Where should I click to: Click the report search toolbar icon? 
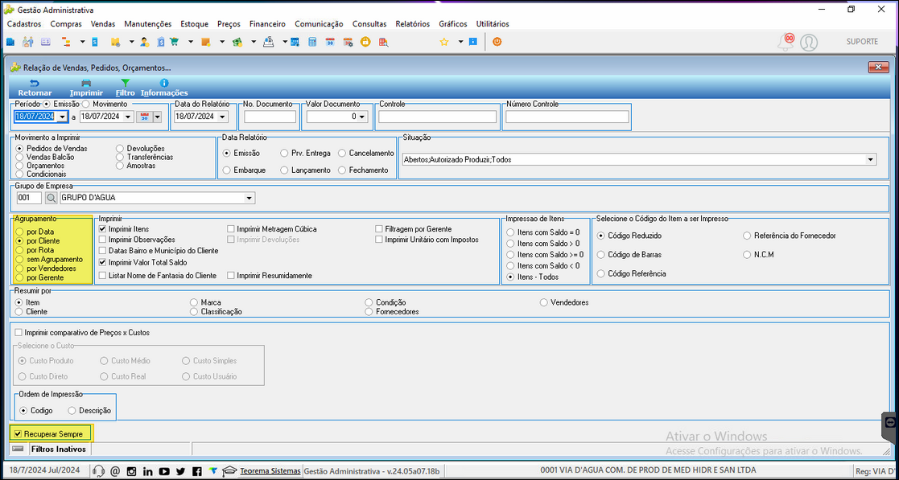pyautogui.click(x=383, y=42)
